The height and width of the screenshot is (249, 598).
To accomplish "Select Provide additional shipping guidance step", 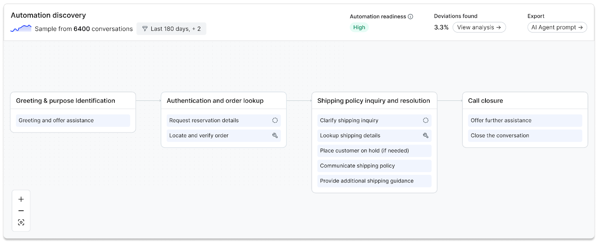I will [x=374, y=181].
